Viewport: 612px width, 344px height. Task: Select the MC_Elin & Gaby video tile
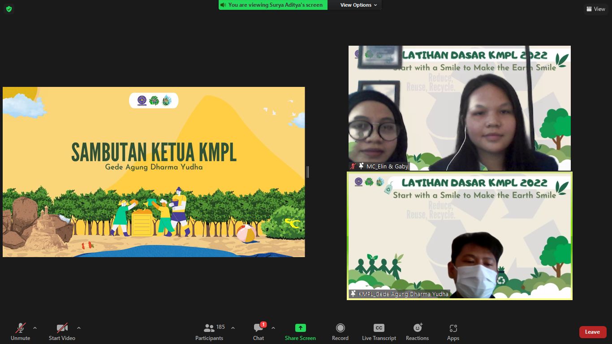[x=460, y=108]
